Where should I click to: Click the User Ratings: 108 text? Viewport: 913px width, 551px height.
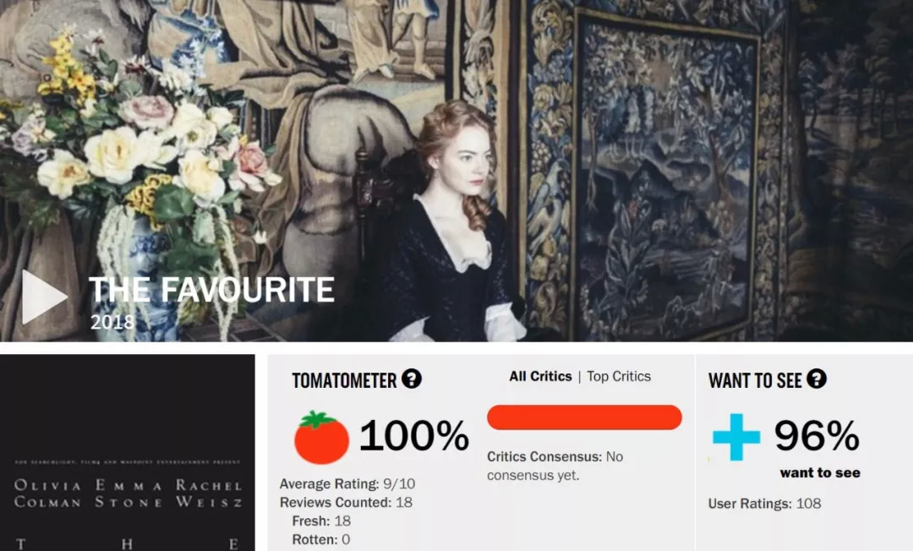tap(764, 504)
